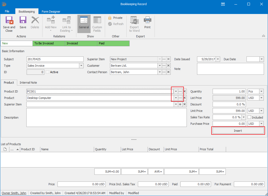Screen dimensions: 268x196
Task: Sort products list by Product ID column
Action: [x=30, y=149]
